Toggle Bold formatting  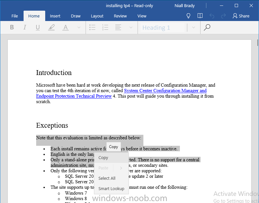12,27
